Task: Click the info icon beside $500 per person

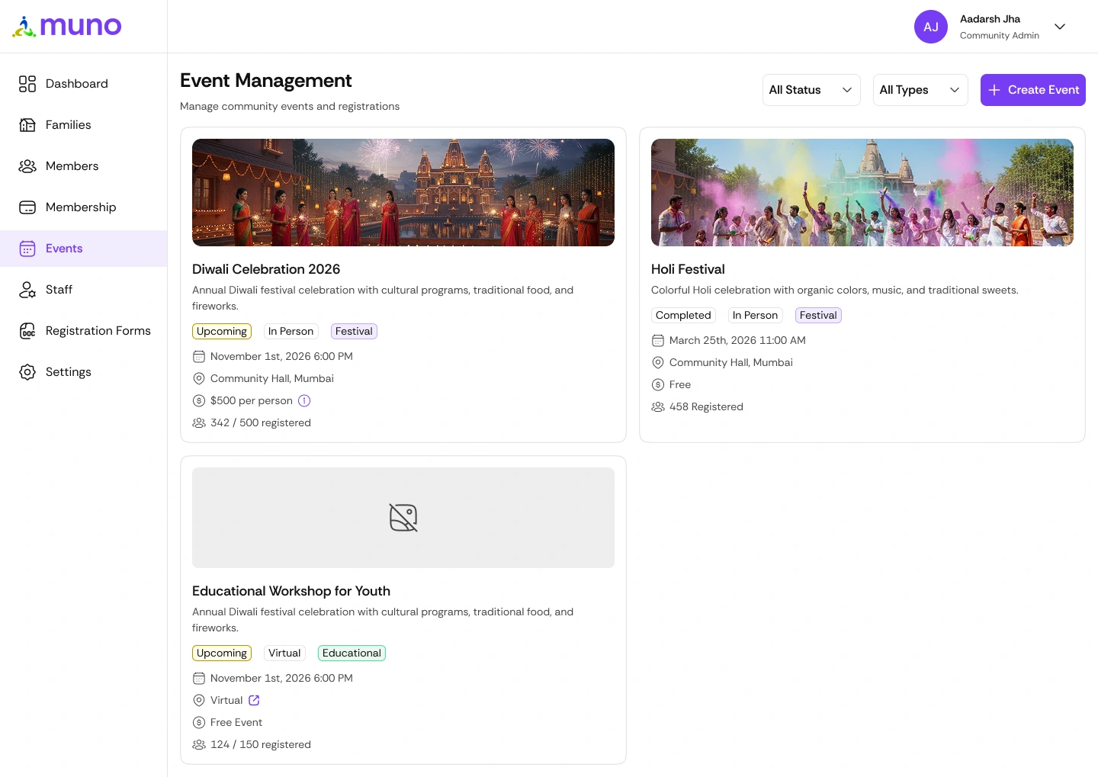Action: 304,400
